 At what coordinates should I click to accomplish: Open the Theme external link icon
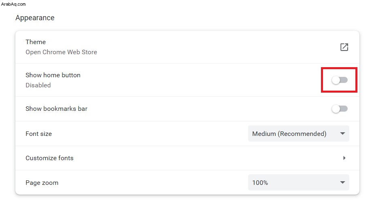344,47
